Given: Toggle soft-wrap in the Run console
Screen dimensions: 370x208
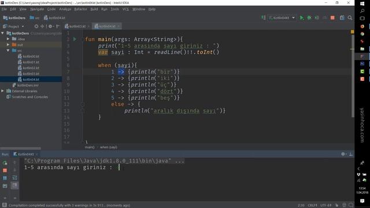Looking at the screenshot, I should (14, 178).
